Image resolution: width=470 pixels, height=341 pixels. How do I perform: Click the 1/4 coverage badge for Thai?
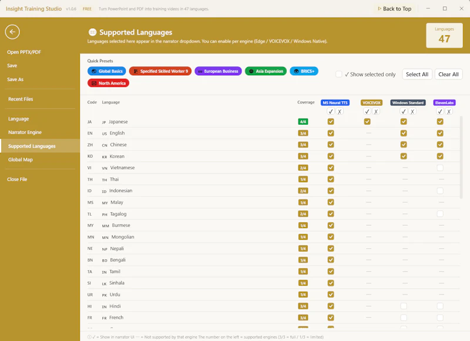pos(303,179)
